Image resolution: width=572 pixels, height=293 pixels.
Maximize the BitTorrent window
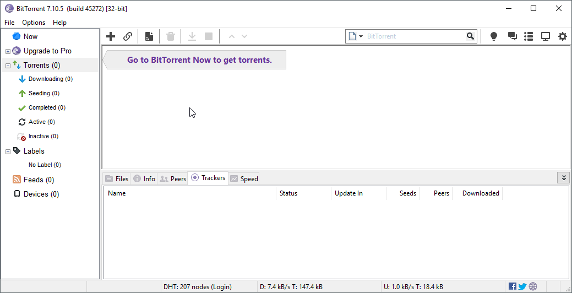coord(533,8)
